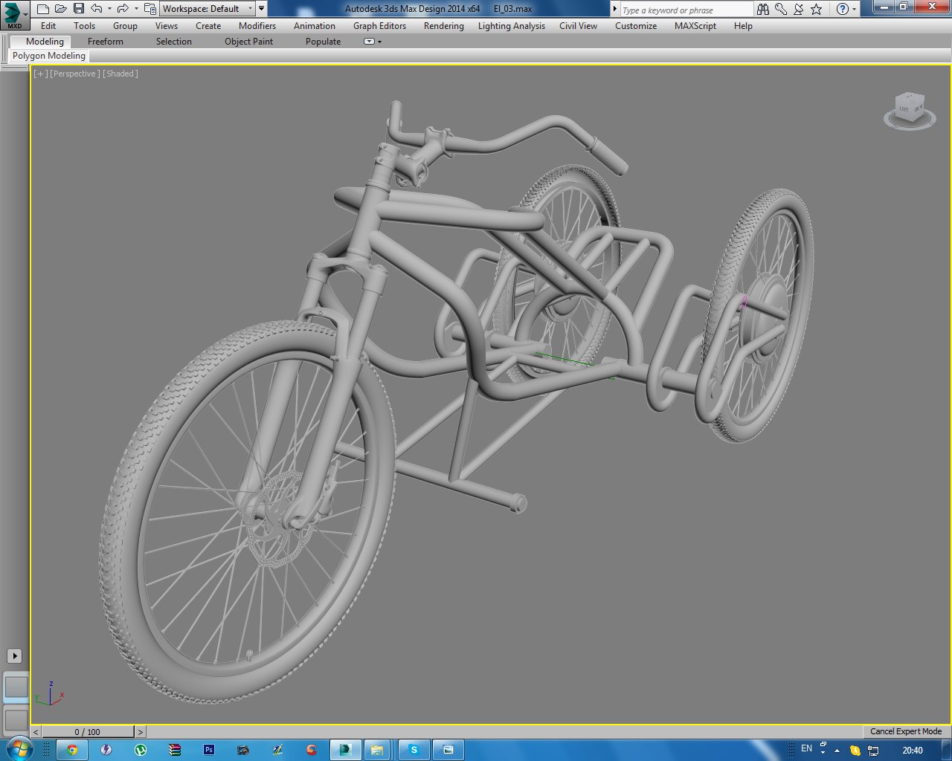Open the Modifiers menu
Viewport: 952px width, 761px height.
coord(257,26)
